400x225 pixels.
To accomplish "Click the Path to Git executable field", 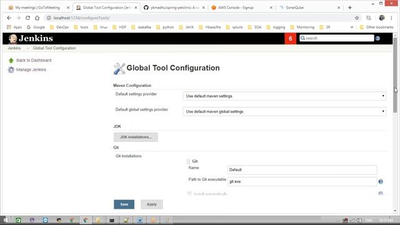I will pyautogui.click(x=302, y=182).
